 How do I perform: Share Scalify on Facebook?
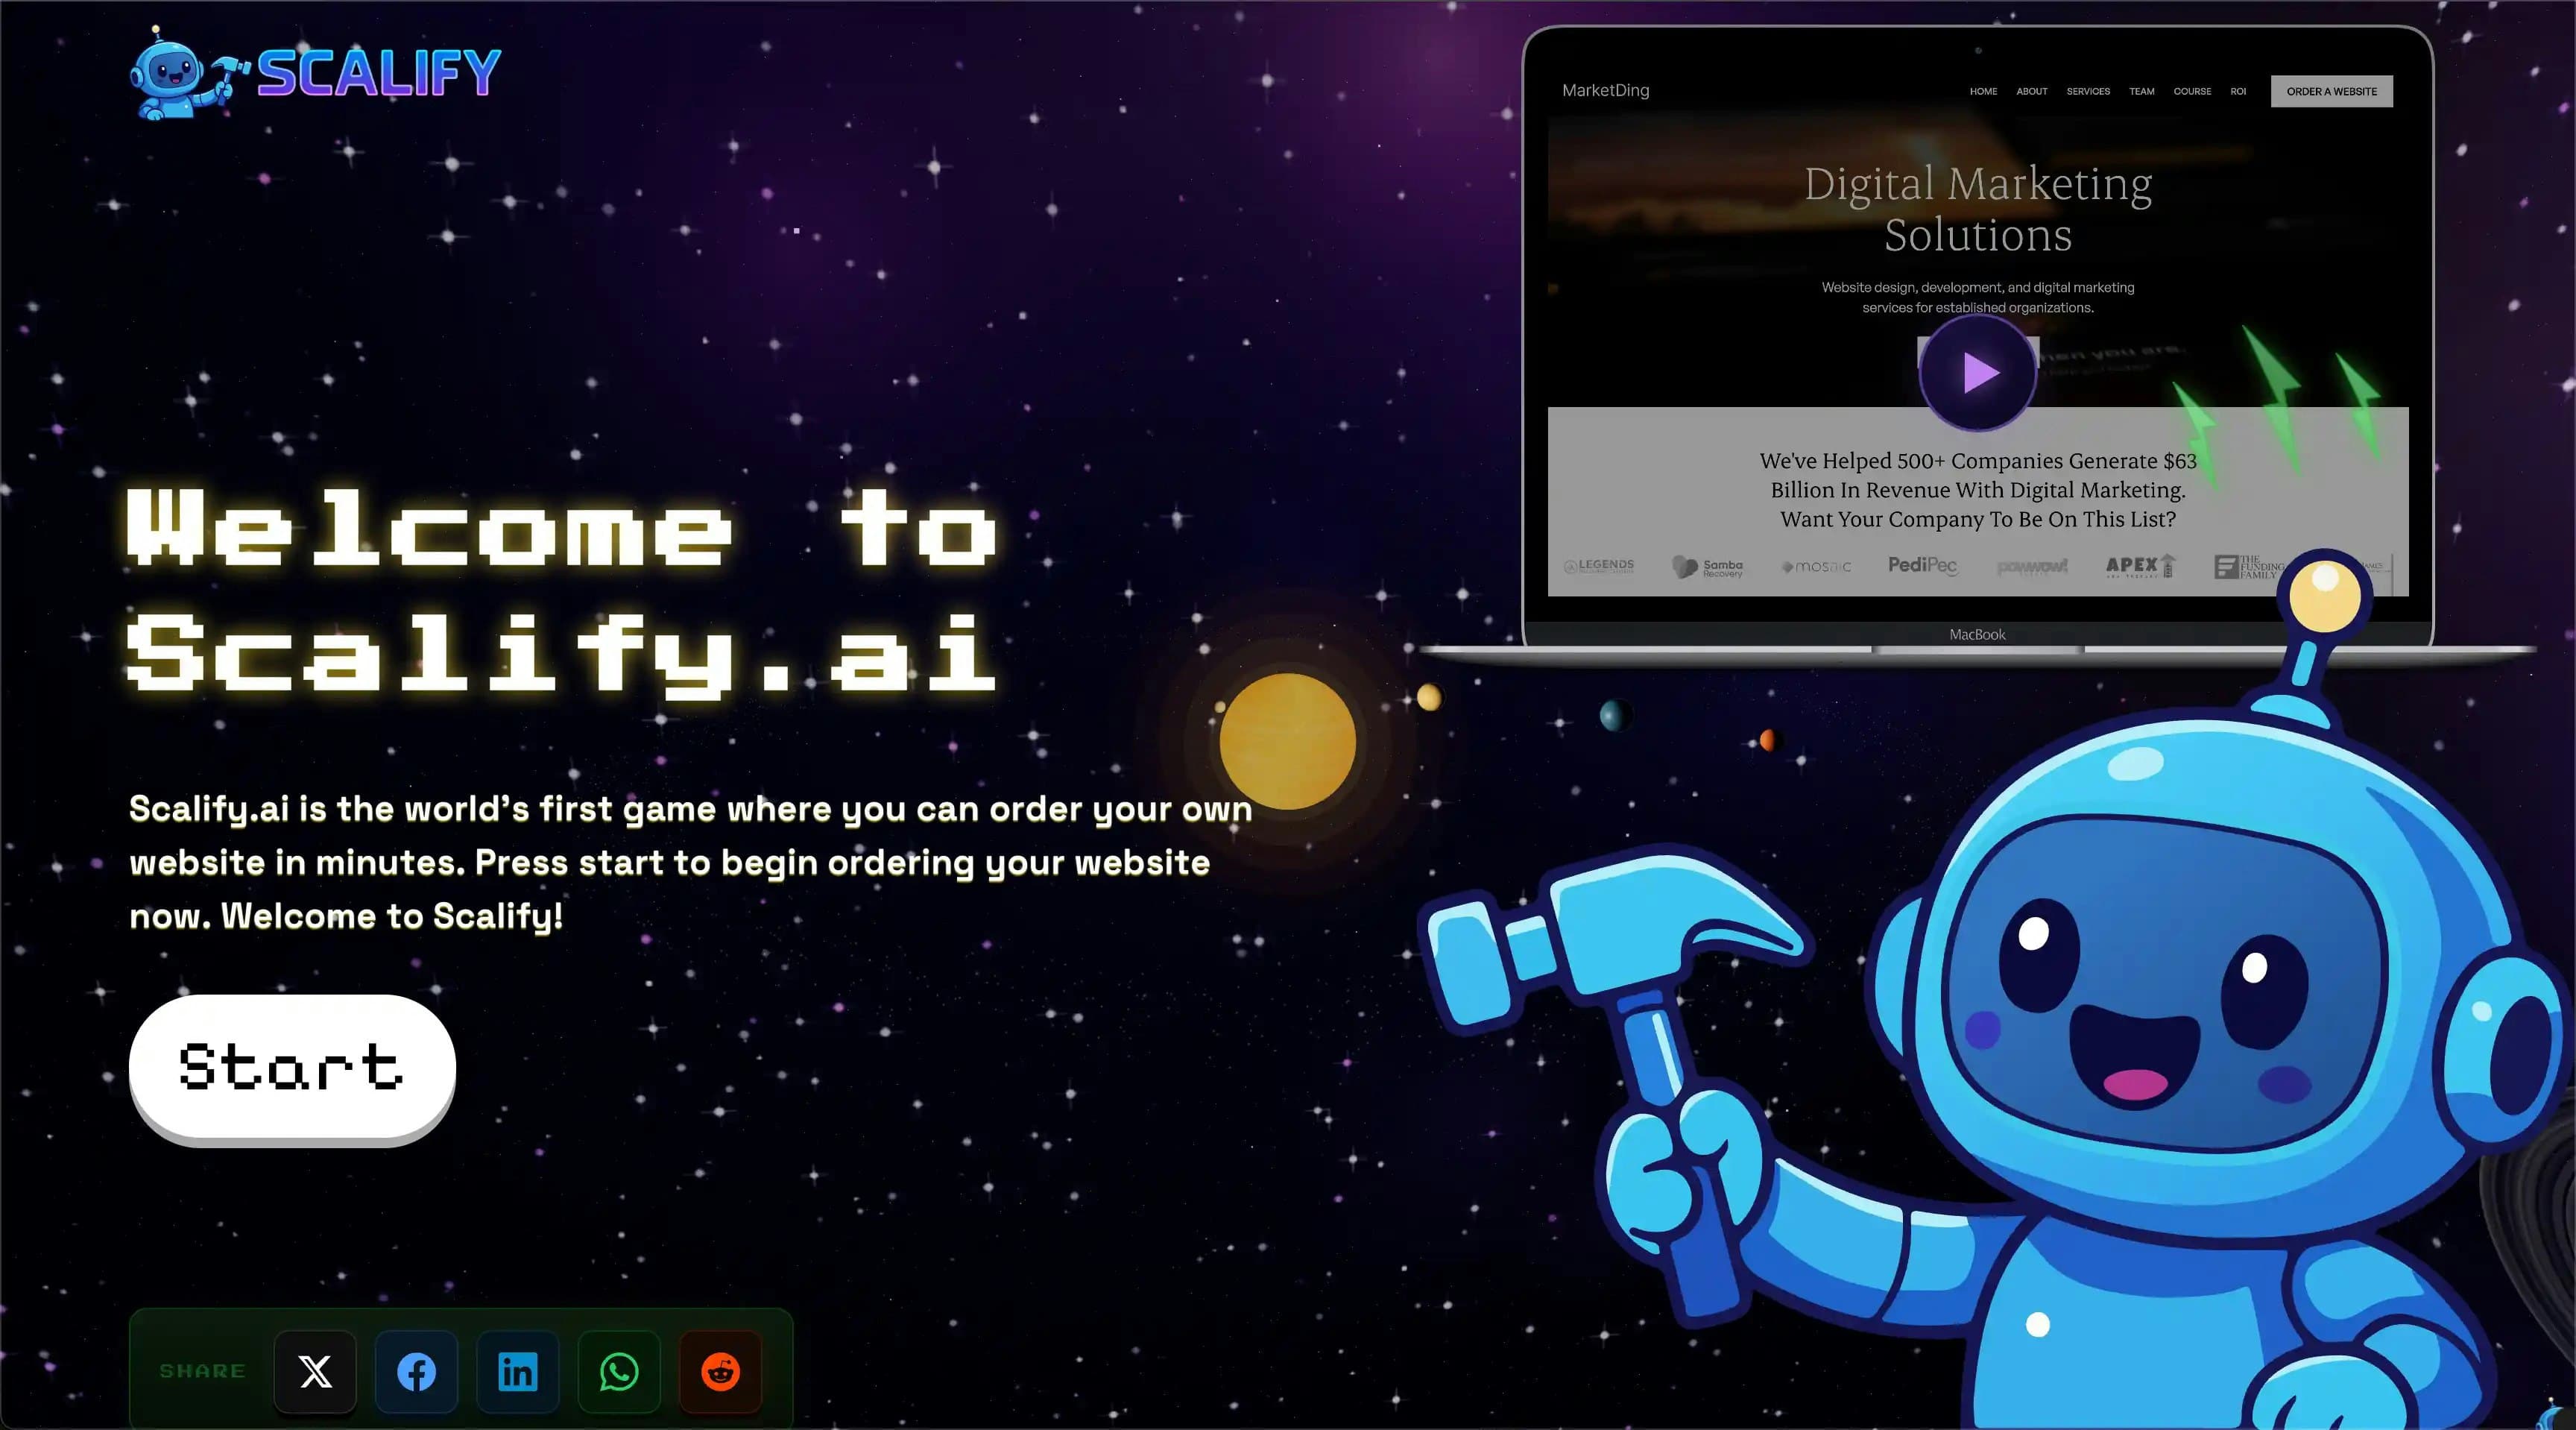tap(417, 1373)
